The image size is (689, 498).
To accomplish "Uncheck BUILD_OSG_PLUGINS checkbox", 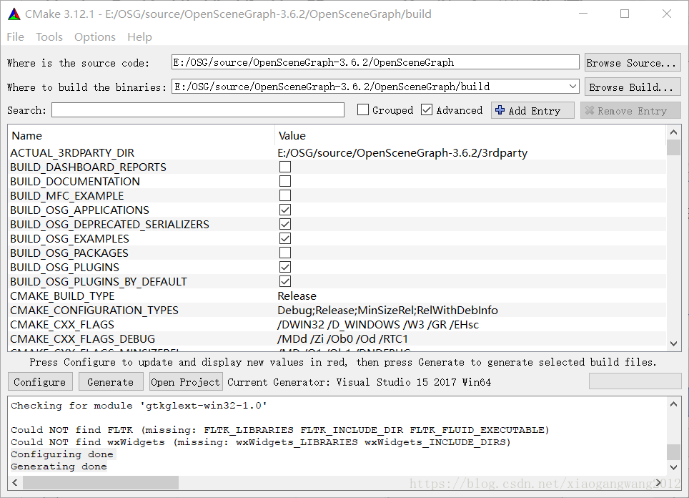I will (x=285, y=267).
